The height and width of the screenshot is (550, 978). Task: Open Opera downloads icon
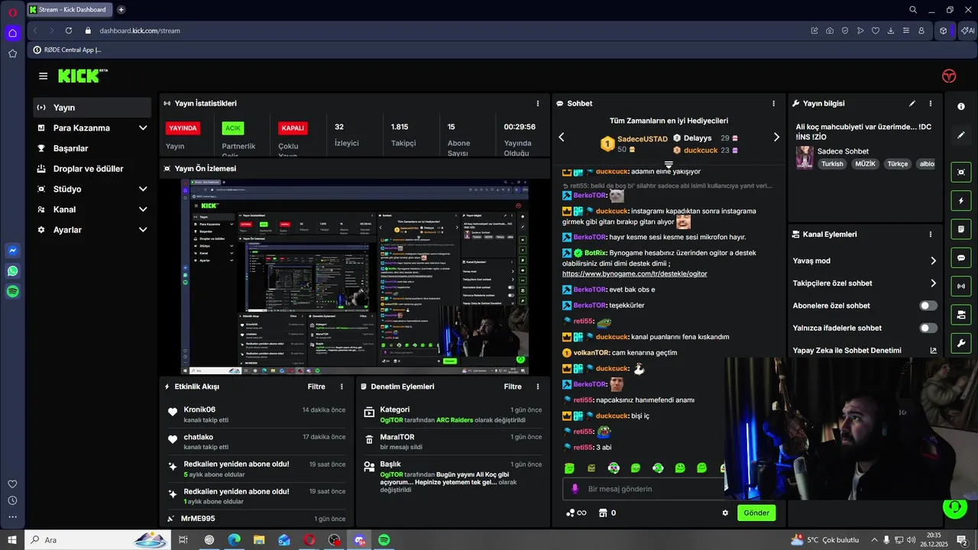[891, 31]
